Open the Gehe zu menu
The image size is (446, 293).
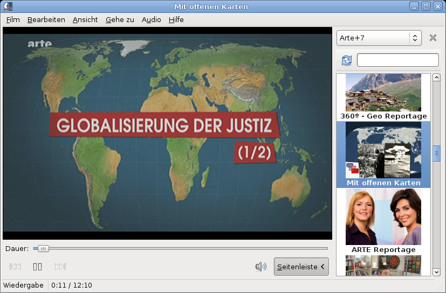120,19
